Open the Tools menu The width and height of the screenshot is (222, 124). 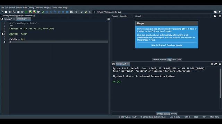[x=54, y=8]
